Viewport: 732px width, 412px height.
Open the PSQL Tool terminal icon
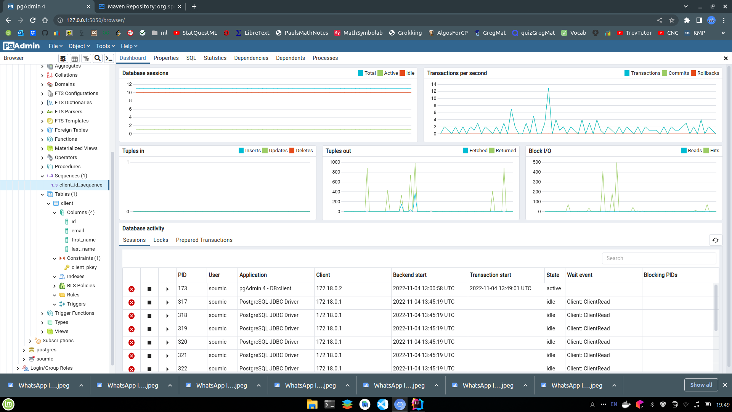coord(109,58)
